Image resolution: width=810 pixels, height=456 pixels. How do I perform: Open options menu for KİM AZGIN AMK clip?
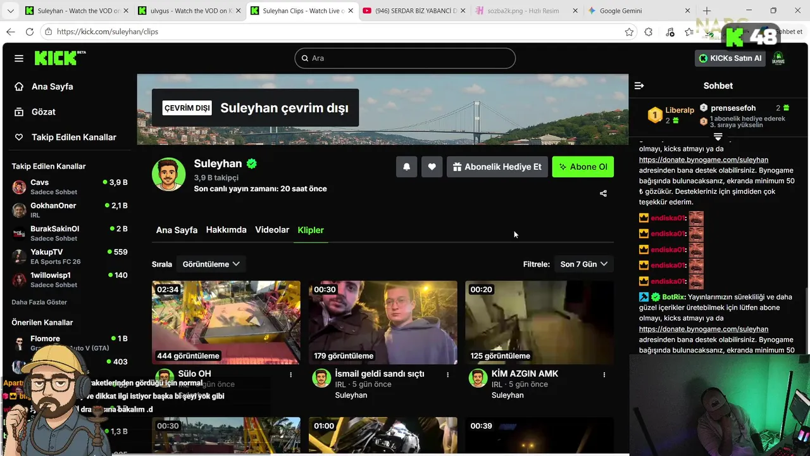tap(604, 375)
